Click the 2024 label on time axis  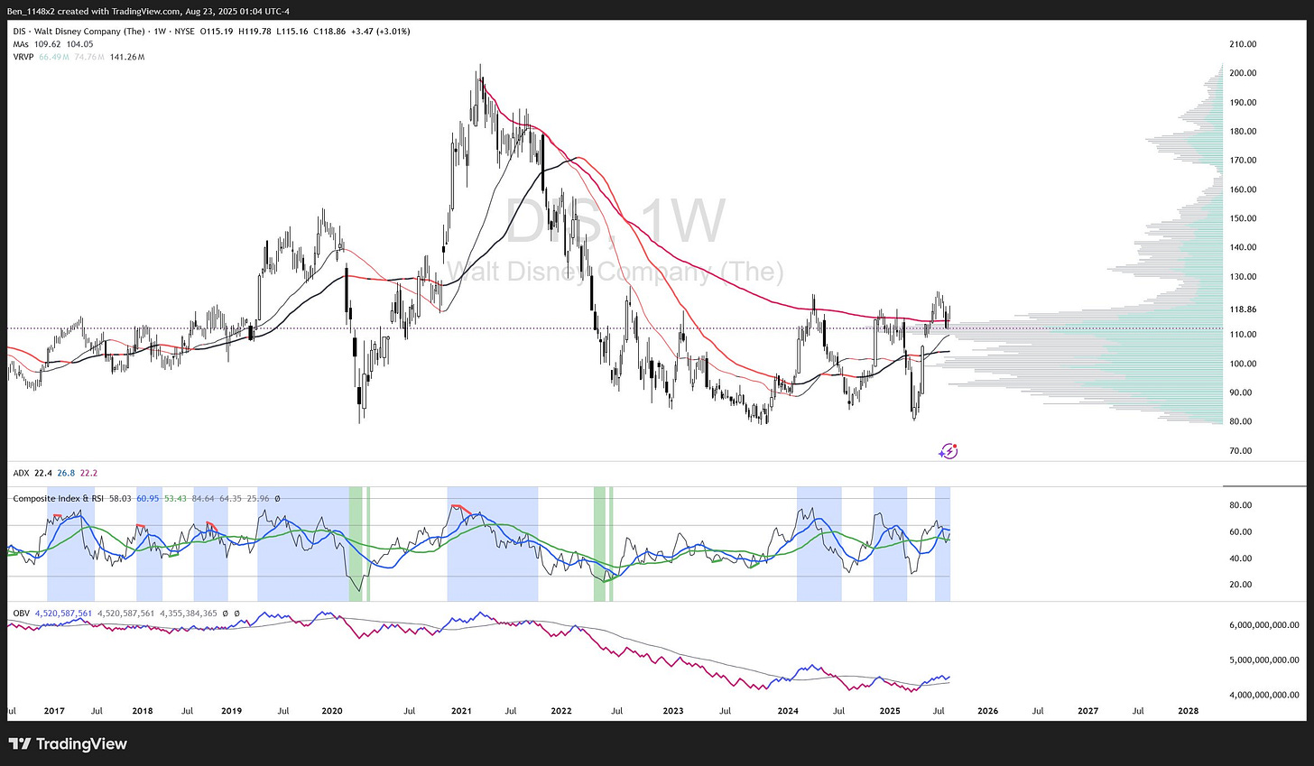(788, 711)
